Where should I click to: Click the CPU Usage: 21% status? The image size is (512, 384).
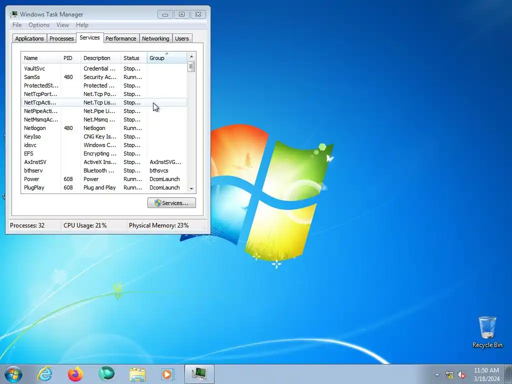click(x=85, y=225)
